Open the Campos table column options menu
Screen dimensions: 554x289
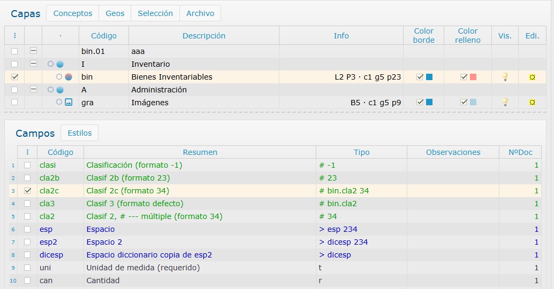click(27, 152)
